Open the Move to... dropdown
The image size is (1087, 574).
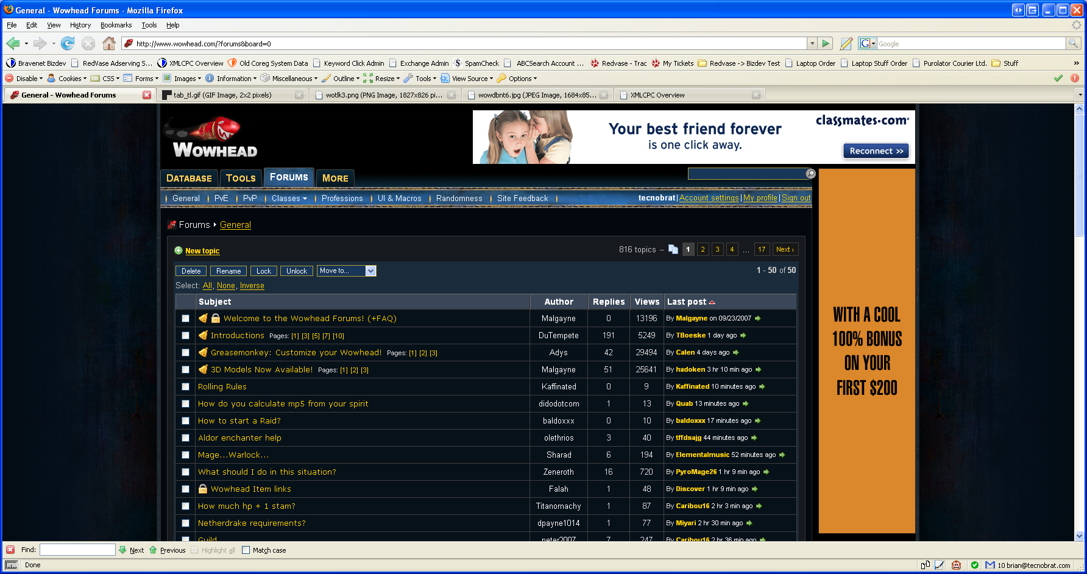click(346, 271)
